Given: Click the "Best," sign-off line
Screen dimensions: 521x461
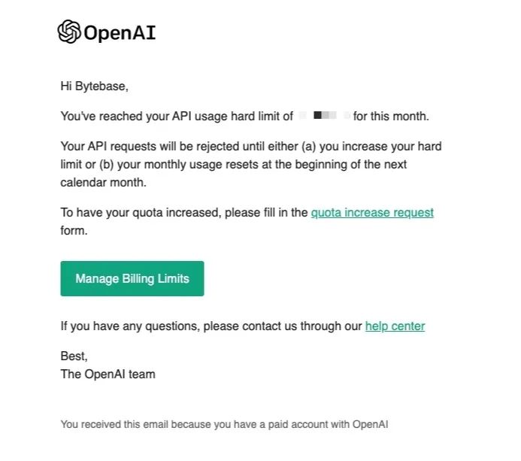Looking at the screenshot, I should [x=74, y=356].
